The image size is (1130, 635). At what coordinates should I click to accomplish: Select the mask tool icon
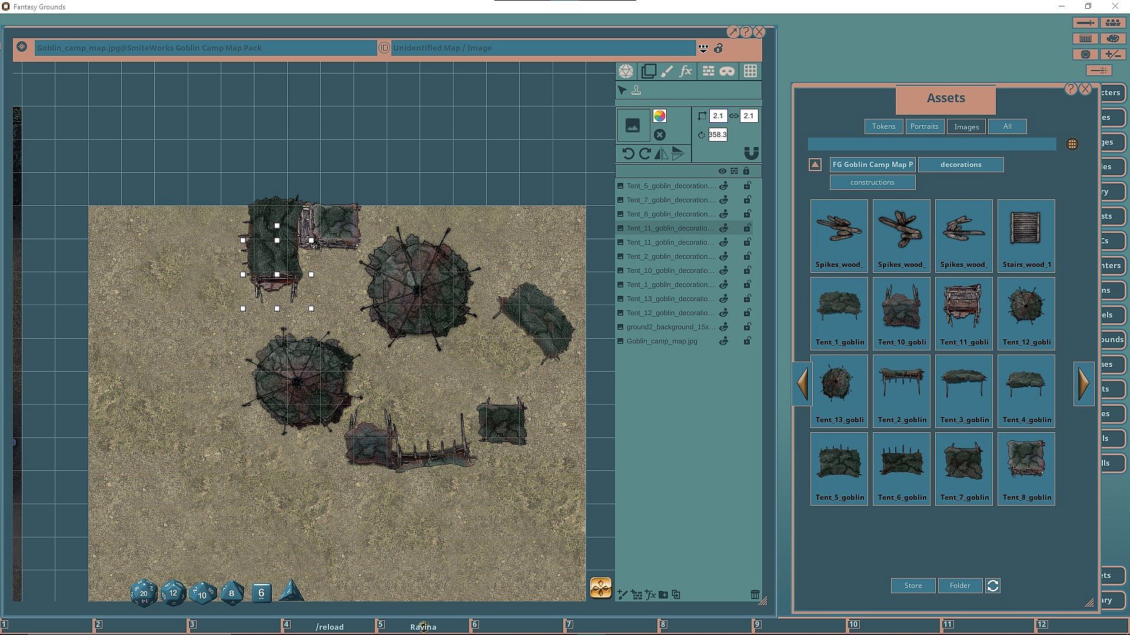727,72
